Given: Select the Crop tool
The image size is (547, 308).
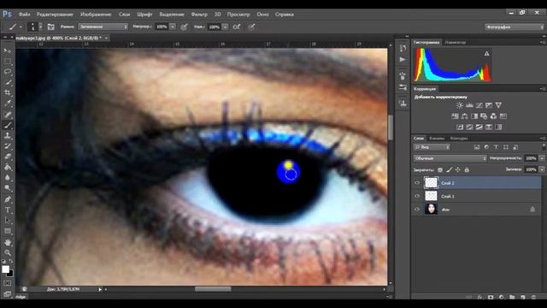Looking at the screenshot, I should tap(8, 93).
